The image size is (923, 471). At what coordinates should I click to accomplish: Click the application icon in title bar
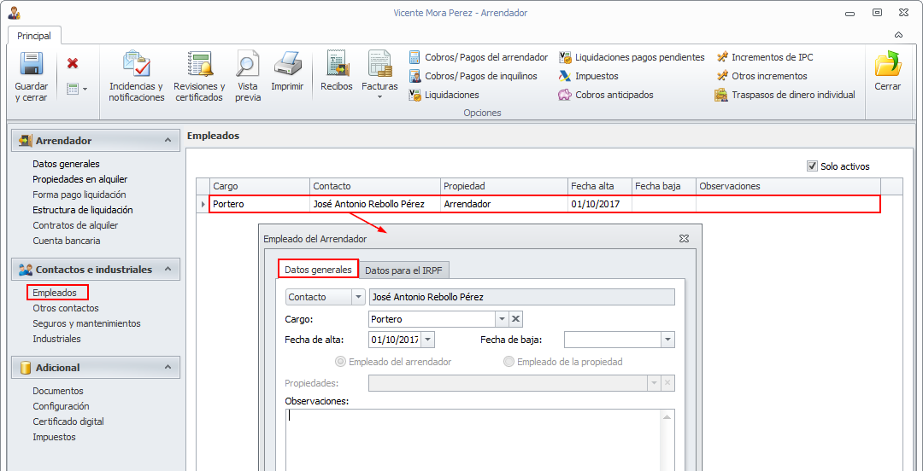[x=14, y=12]
